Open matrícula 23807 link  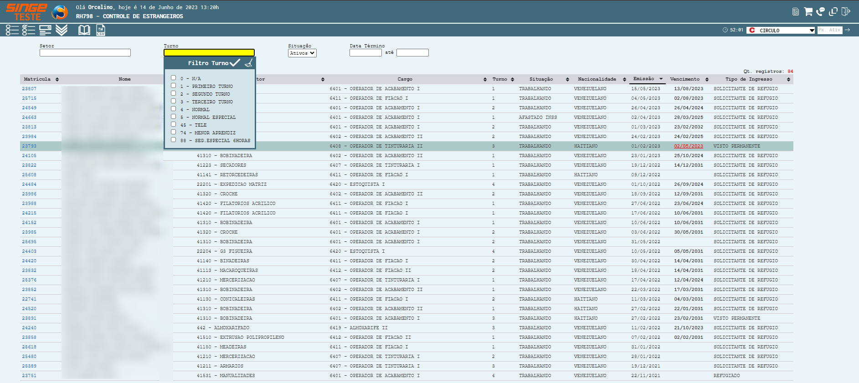pyautogui.click(x=29, y=89)
